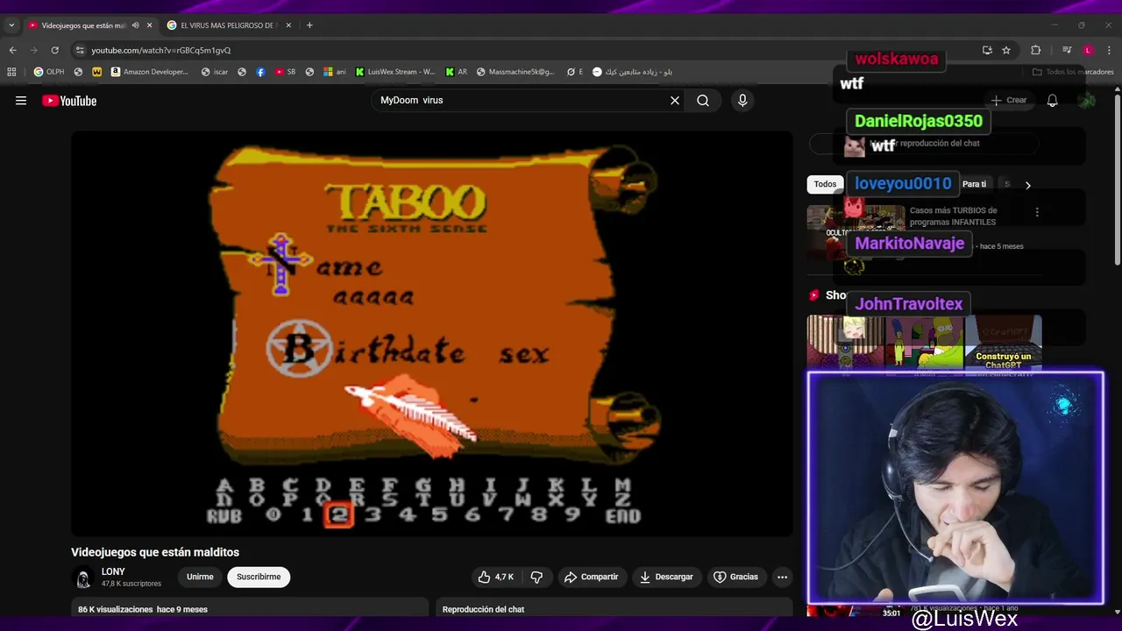Open the iscar bookmark
The image size is (1122, 631).
click(x=214, y=72)
